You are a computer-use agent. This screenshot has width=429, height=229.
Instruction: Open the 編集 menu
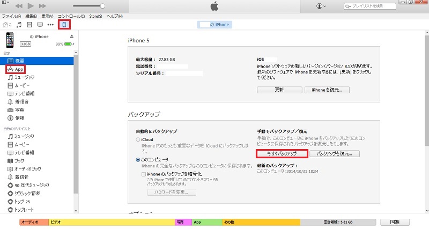(31, 16)
